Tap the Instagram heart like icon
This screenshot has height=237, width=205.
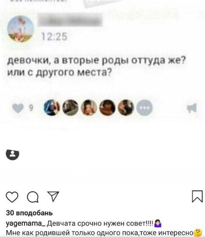tap(12, 197)
